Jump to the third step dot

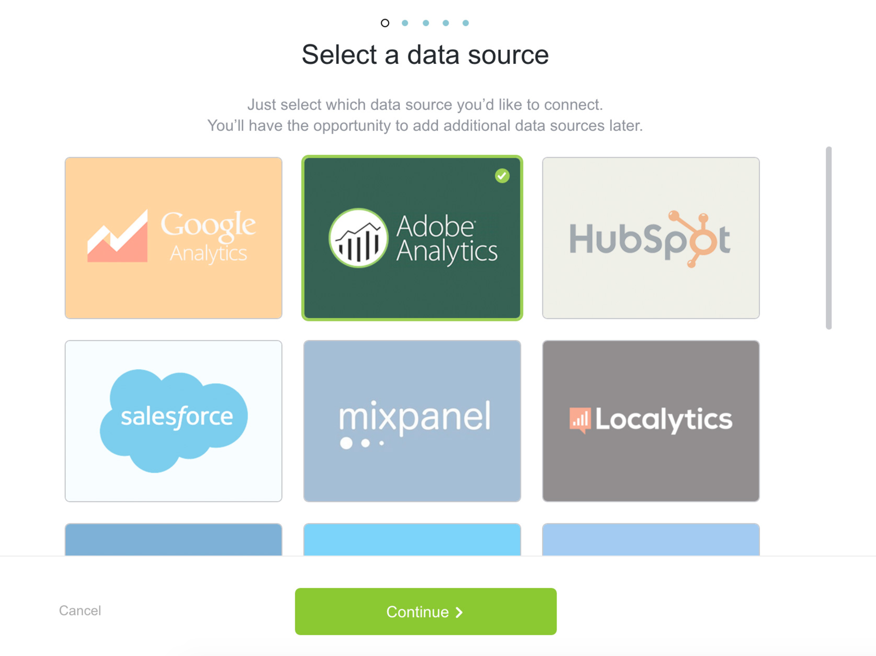(425, 23)
